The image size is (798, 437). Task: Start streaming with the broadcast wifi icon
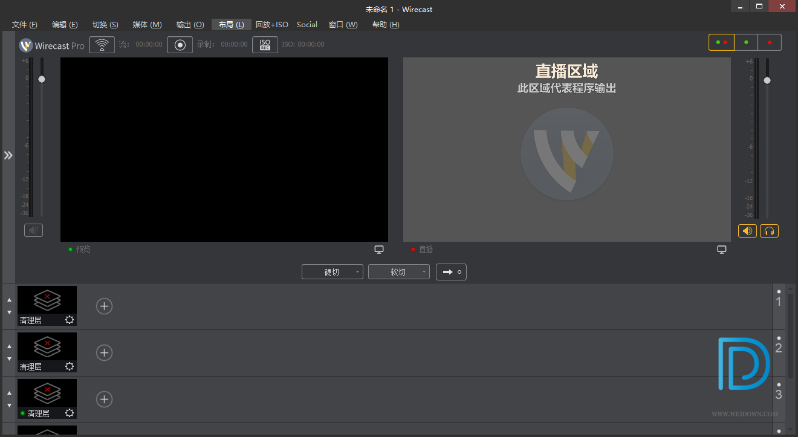[x=102, y=45]
